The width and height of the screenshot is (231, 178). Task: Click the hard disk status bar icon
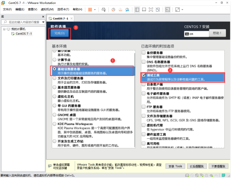click(x=187, y=175)
